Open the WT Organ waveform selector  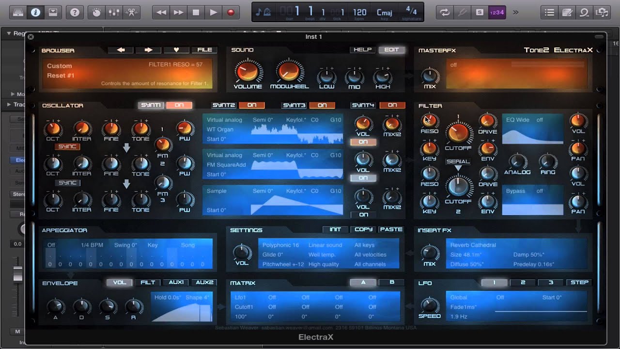(220, 129)
